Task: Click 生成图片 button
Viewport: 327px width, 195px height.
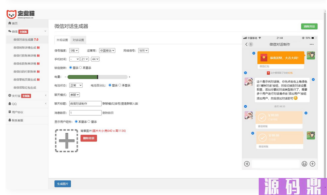Action: click(x=62, y=184)
